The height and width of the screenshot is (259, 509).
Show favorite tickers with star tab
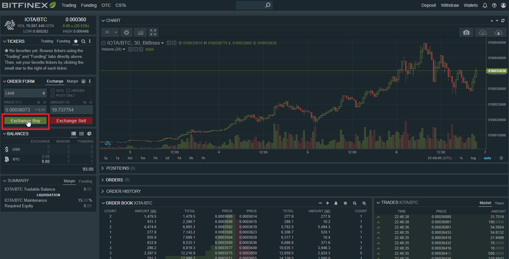coord(76,41)
